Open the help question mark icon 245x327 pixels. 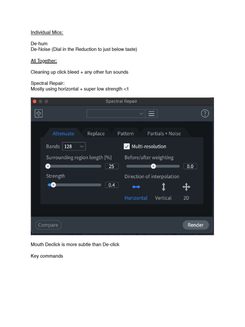pyautogui.click(x=205, y=113)
